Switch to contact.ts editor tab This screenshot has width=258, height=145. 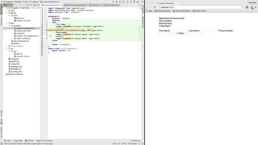click(x=95, y=5)
